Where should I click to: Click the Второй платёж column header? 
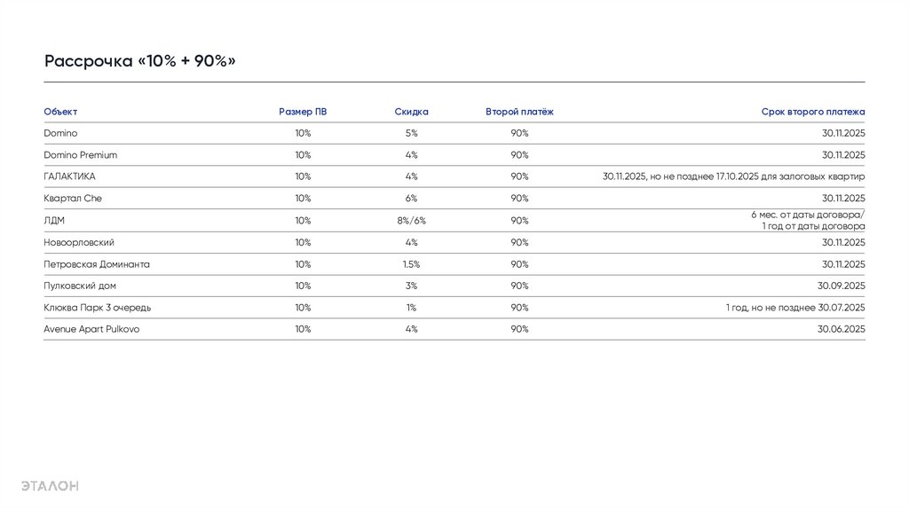tap(519, 112)
